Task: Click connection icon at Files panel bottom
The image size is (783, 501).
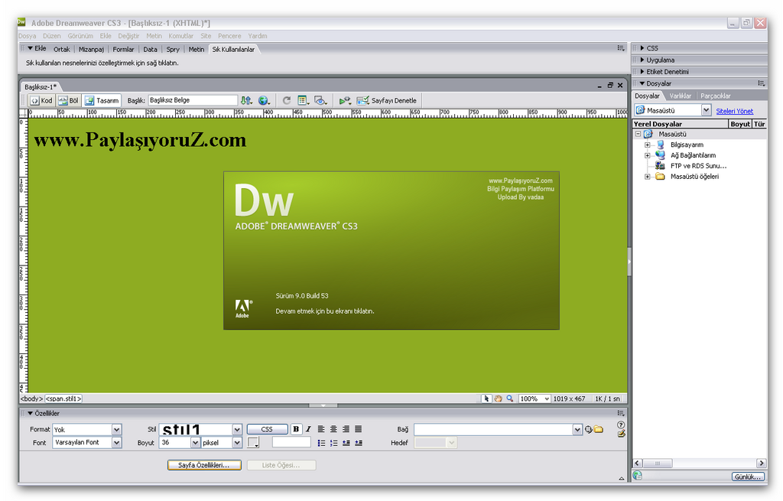Action: pos(638,476)
